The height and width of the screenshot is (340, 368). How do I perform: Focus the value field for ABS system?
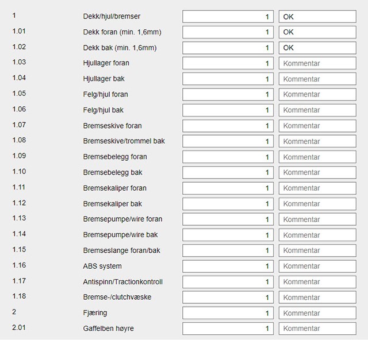tap(228, 266)
